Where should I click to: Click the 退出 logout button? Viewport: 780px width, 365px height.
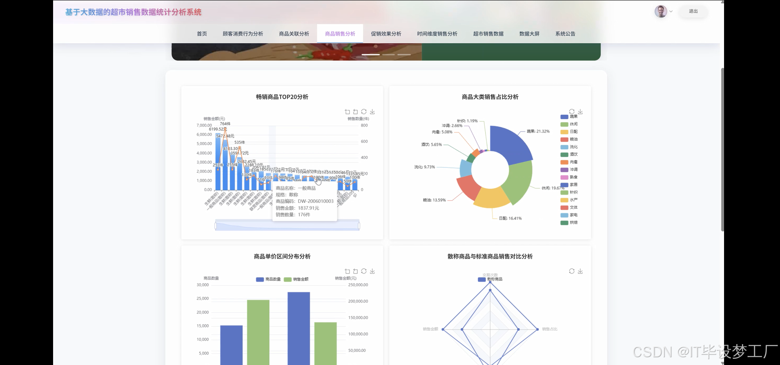693,11
